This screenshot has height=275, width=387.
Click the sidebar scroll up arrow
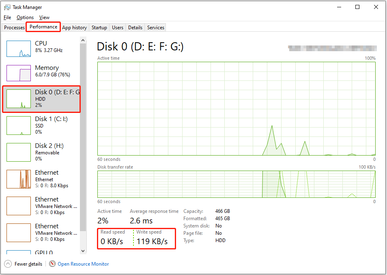83,40
